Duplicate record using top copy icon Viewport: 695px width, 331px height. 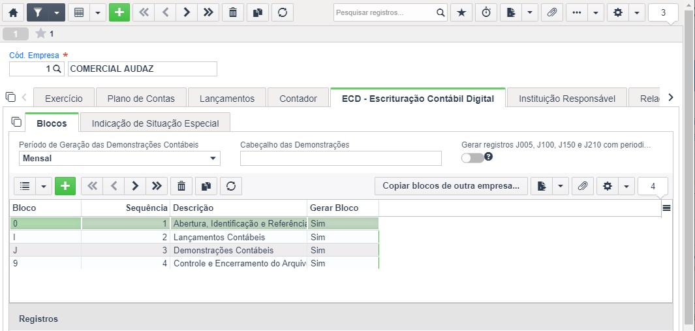pos(258,12)
